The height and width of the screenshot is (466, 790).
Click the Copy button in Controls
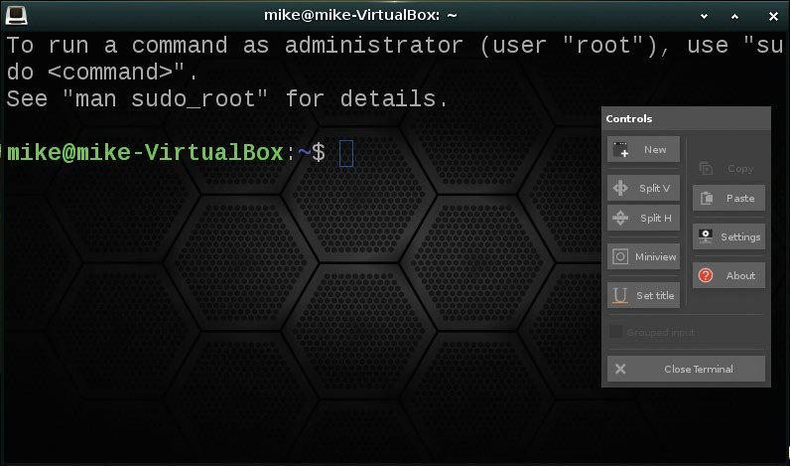728,169
